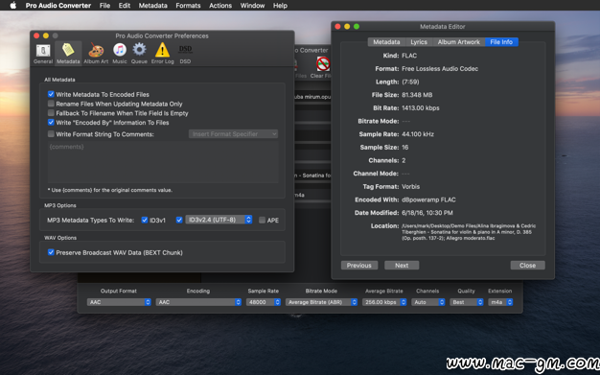The height and width of the screenshot is (375, 600).
Task: Show the Error Log pane
Action: point(162,54)
